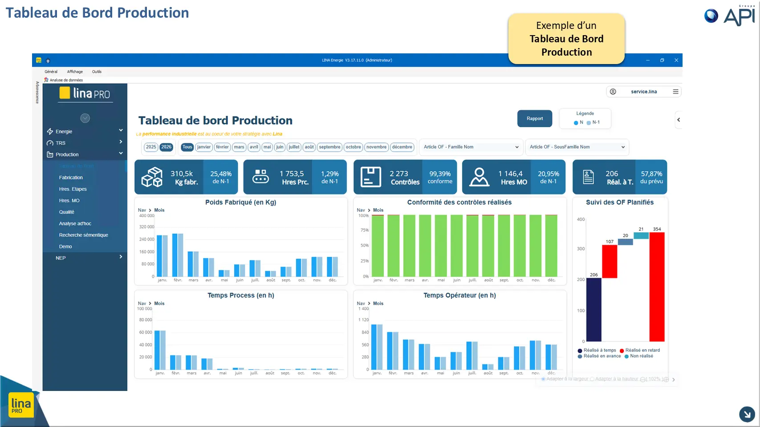Expand the NEP sidebar section
The image size is (760, 427).
(x=85, y=258)
